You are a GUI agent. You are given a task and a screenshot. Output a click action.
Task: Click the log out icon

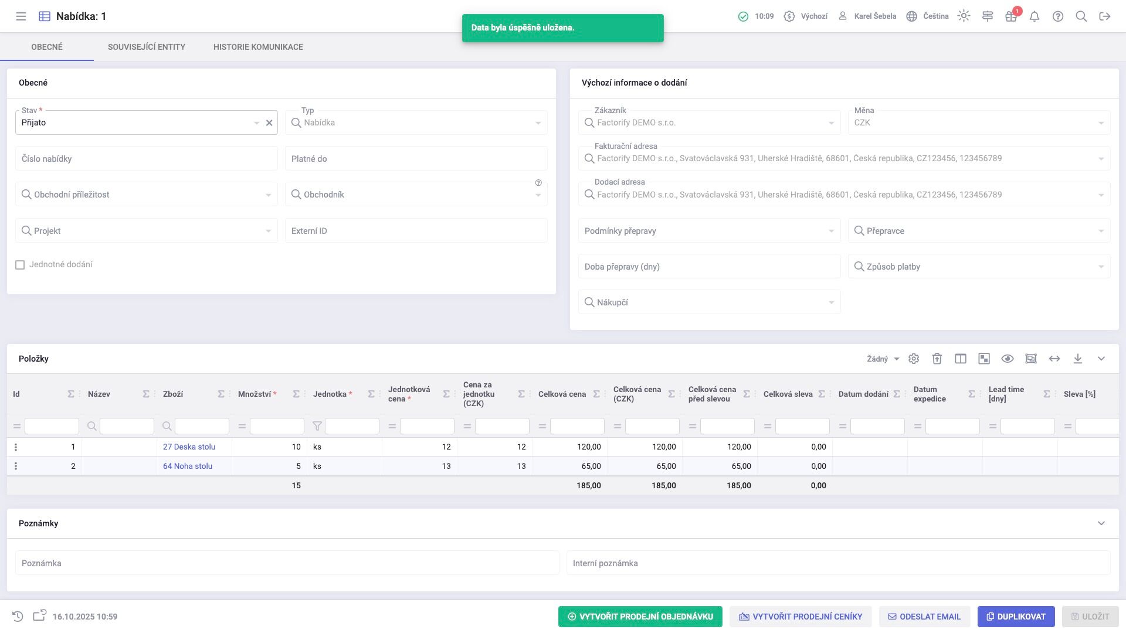(x=1105, y=16)
